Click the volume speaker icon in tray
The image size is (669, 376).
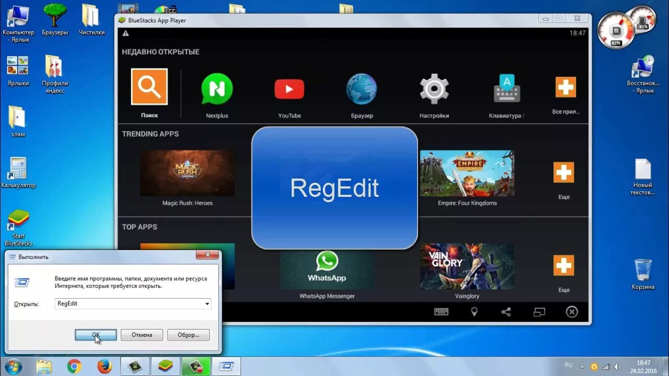tap(618, 367)
